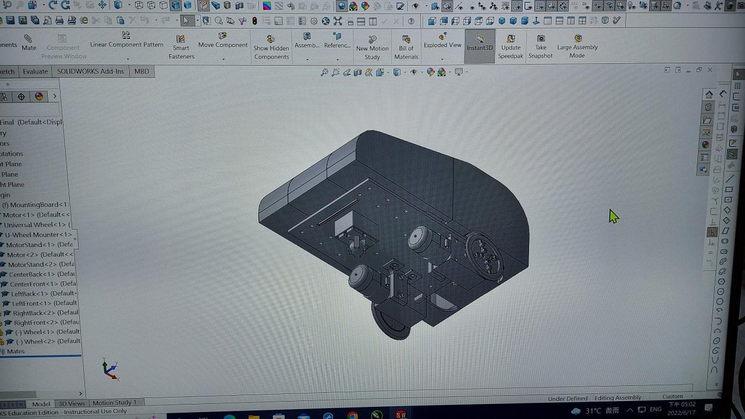745x419 pixels.
Task: Open the ConfigurationManager crosshair tab
Action: (21, 96)
